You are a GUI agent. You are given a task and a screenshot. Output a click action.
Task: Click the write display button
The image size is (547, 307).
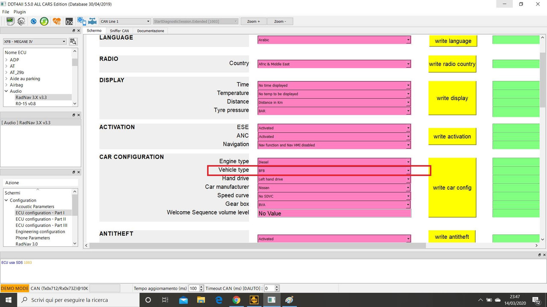(452, 98)
